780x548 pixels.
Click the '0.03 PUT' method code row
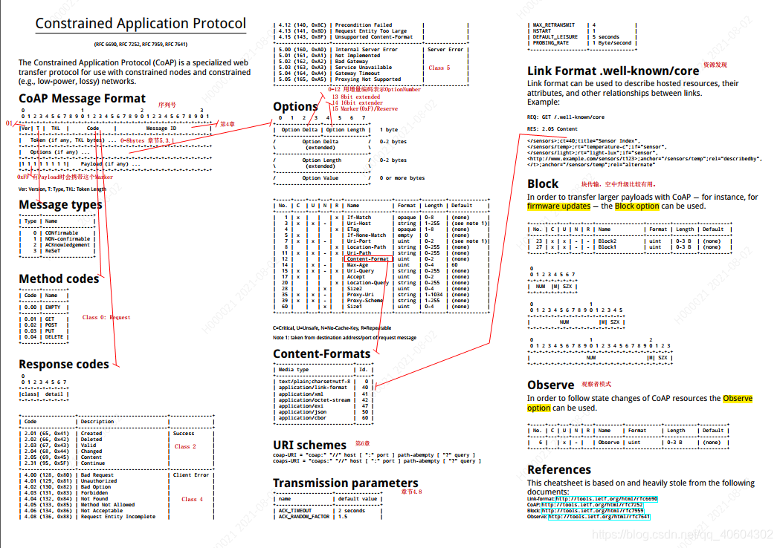pos(44,331)
